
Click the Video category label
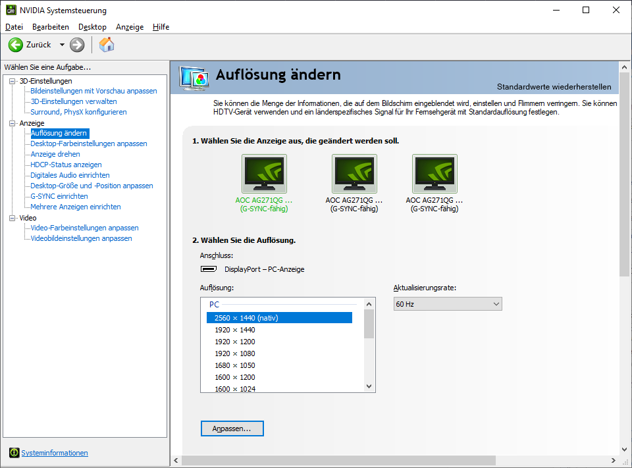click(x=28, y=218)
